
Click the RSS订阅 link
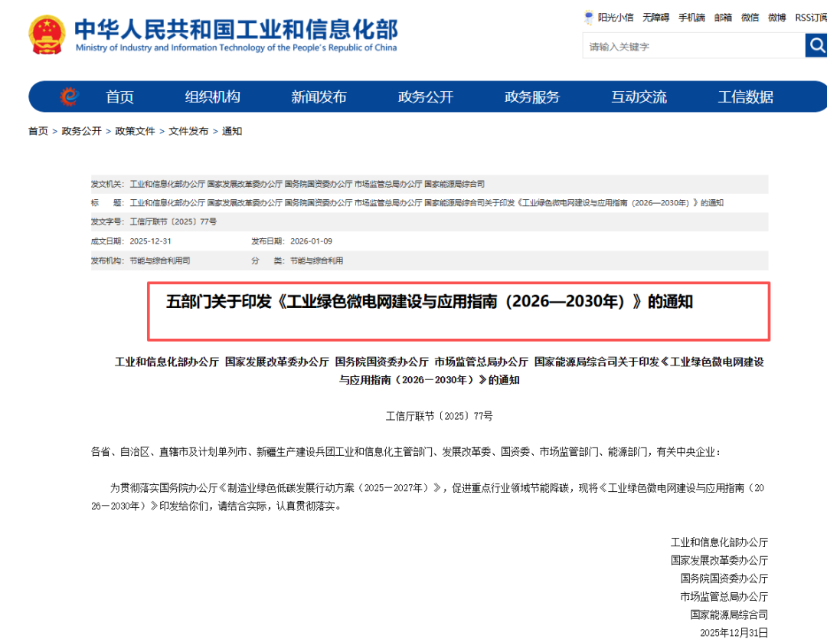pos(810,18)
